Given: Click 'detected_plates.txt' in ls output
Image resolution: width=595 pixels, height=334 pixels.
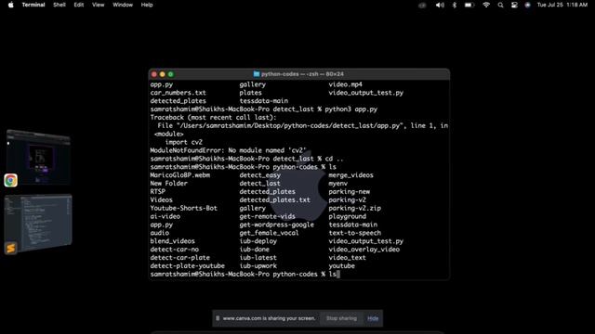Looking at the screenshot, I should tap(275, 200).
